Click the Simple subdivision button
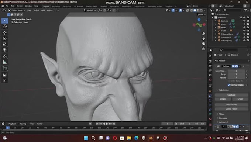This screenshot has width=251, height=142. [223, 99]
